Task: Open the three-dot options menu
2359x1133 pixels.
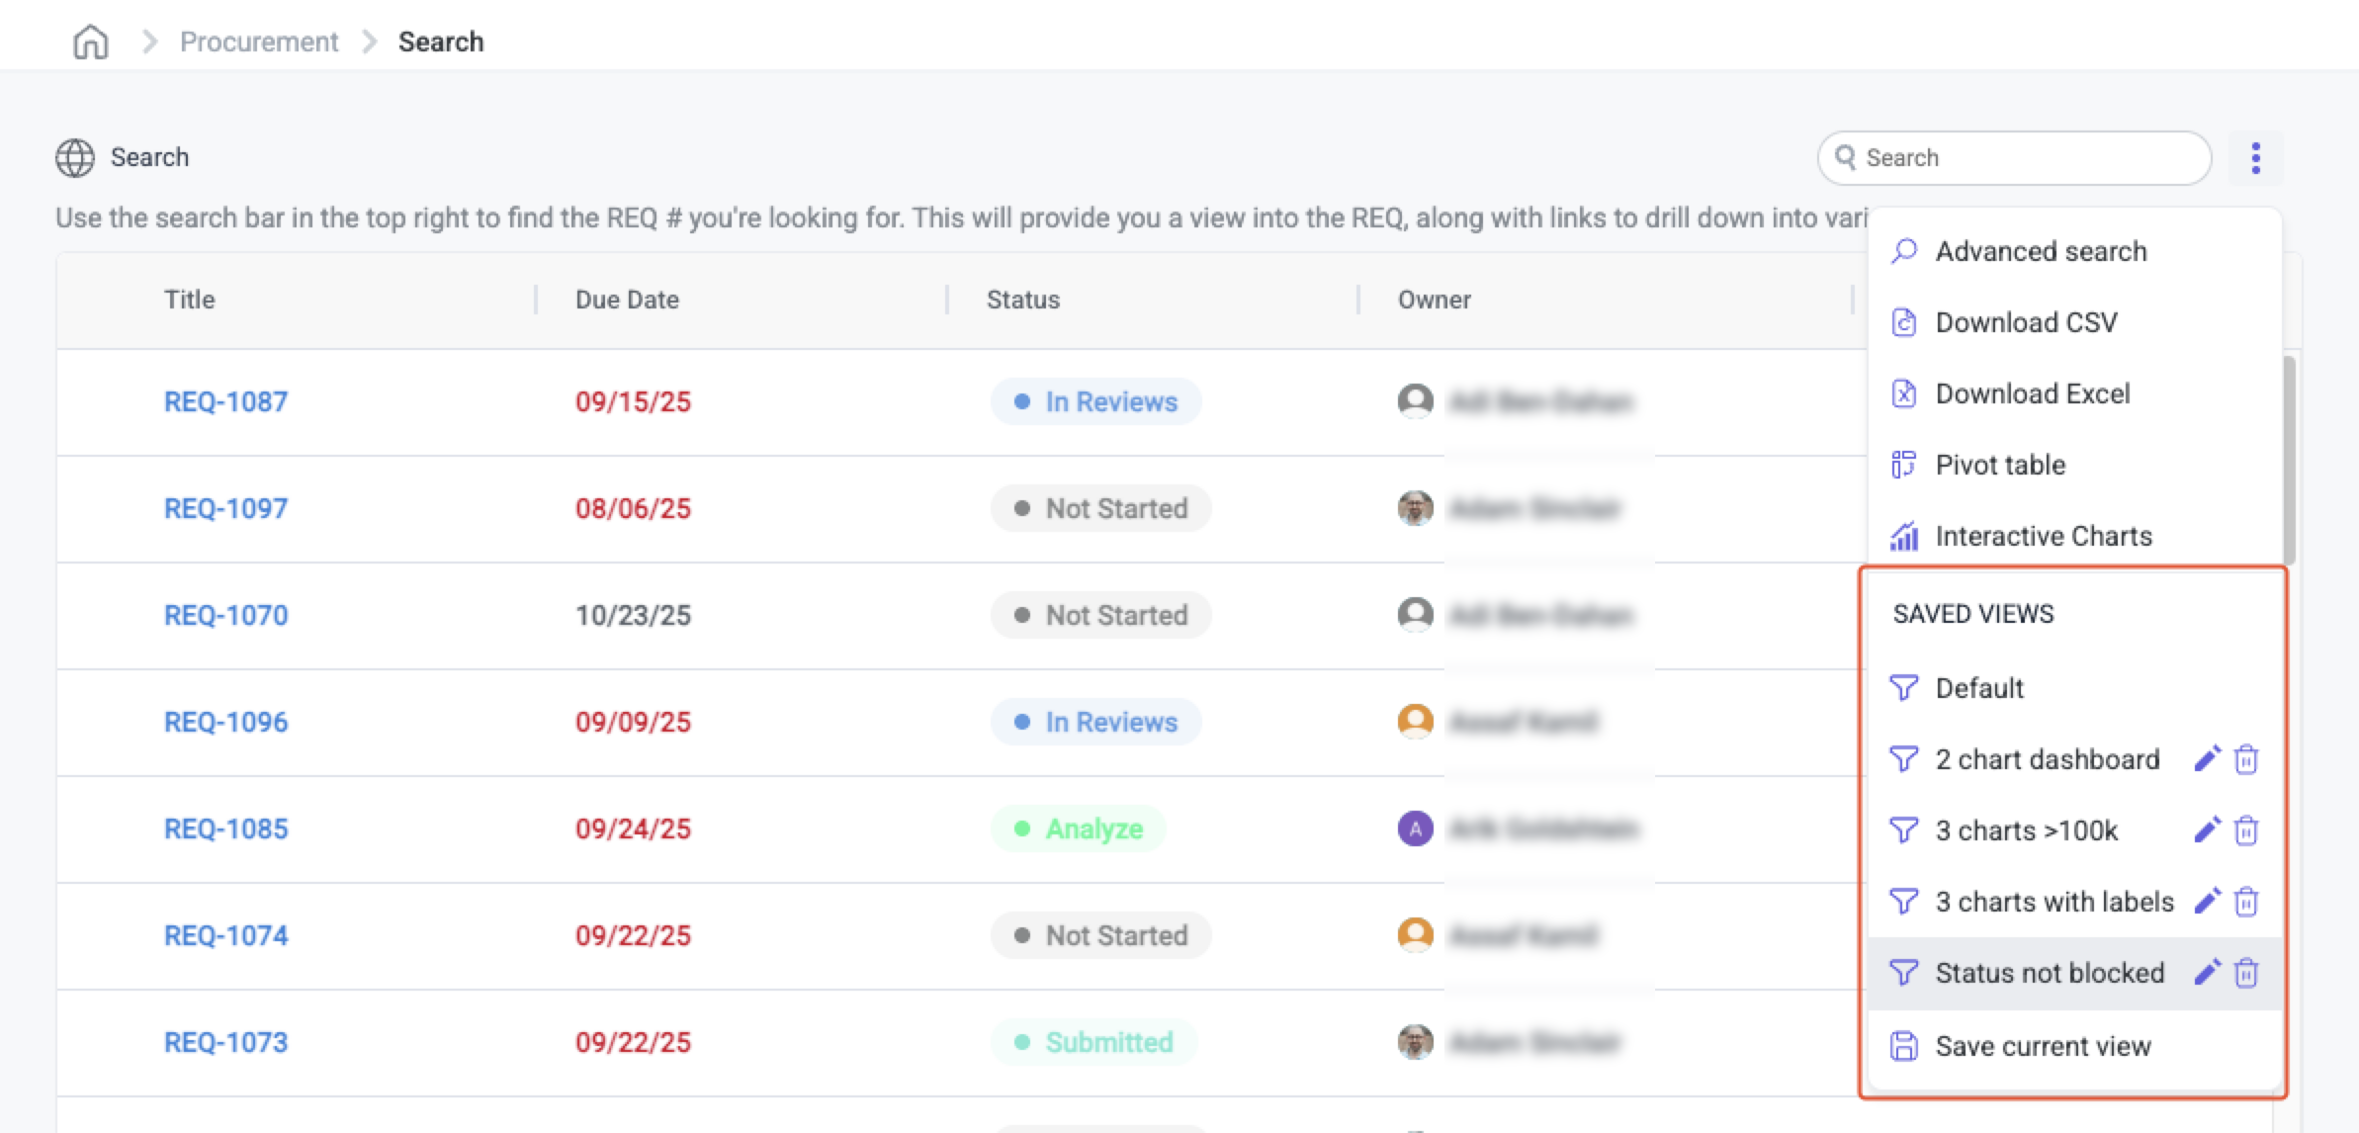Action: tap(2255, 158)
